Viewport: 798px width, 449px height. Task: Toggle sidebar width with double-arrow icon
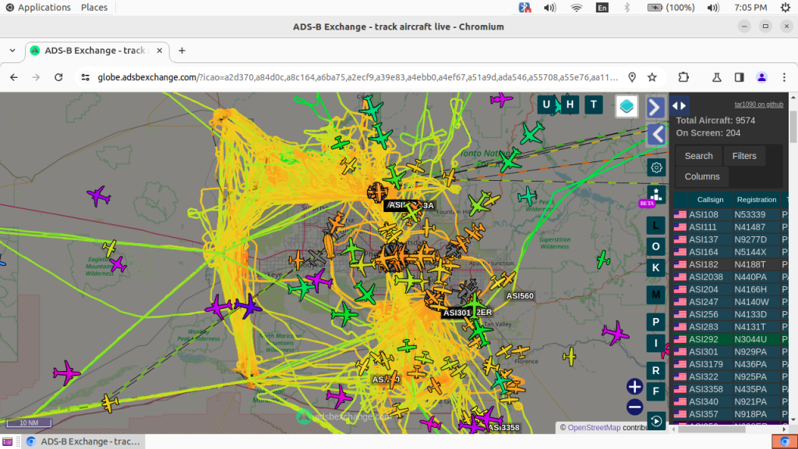click(680, 106)
